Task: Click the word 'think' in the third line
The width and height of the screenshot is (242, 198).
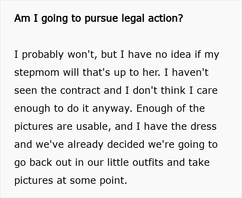Action: click(x=173, y=90)
